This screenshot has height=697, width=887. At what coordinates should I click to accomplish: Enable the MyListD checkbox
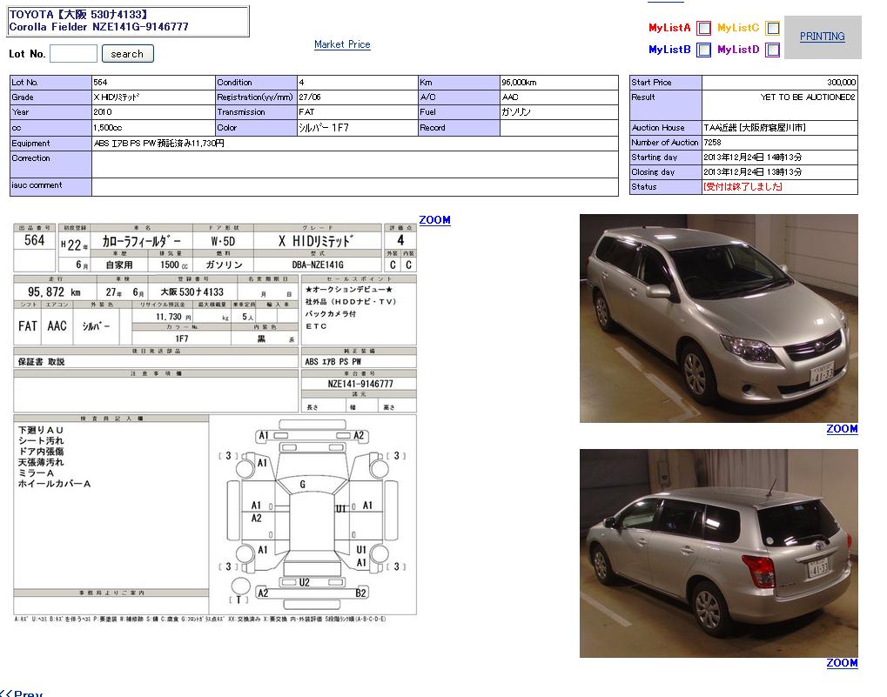772,50
